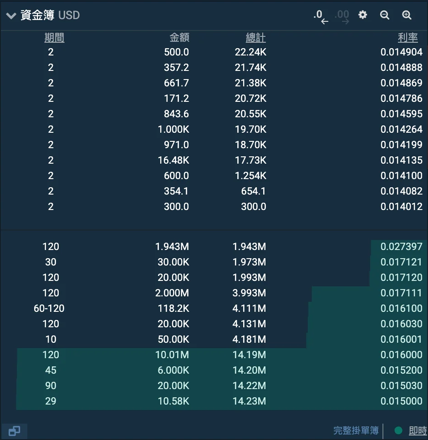Click the 22.24K total cell
Image resolution: width=428 pixels, height=440 pixels.
point(251,52)
